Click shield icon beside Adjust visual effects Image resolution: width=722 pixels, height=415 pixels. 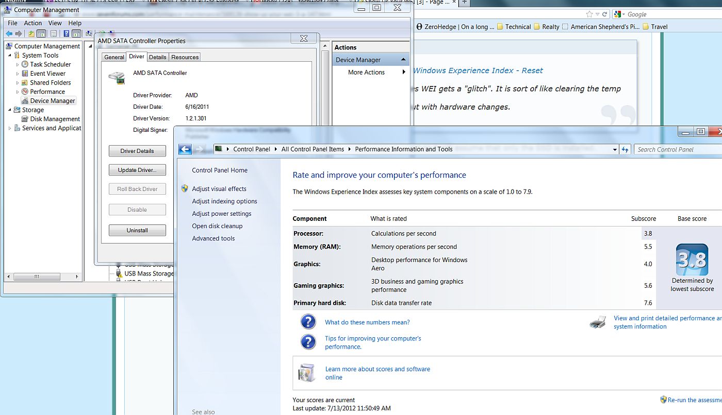point(185,189)
